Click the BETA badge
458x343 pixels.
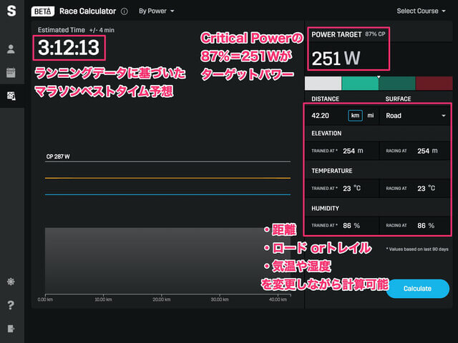pyautogui.click(x=43, y=11)
